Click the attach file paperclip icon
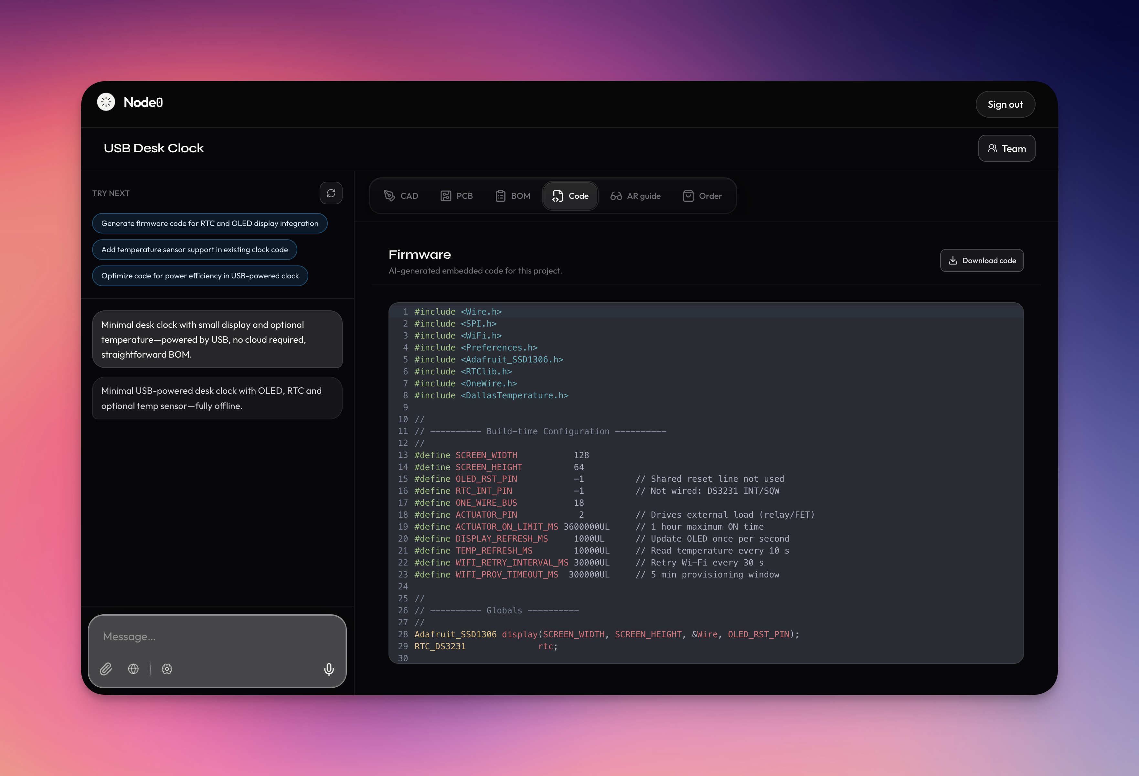The height and width of the screenshot is (776, 1139). click(106, 669)
